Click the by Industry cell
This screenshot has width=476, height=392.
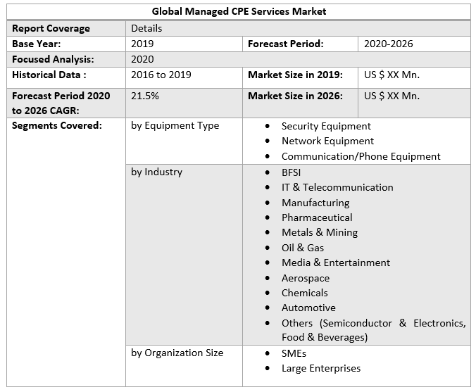(157, 172)
